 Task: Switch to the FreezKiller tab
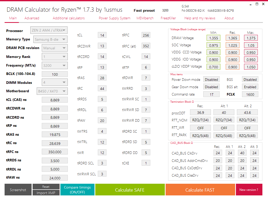pos(168,18)
